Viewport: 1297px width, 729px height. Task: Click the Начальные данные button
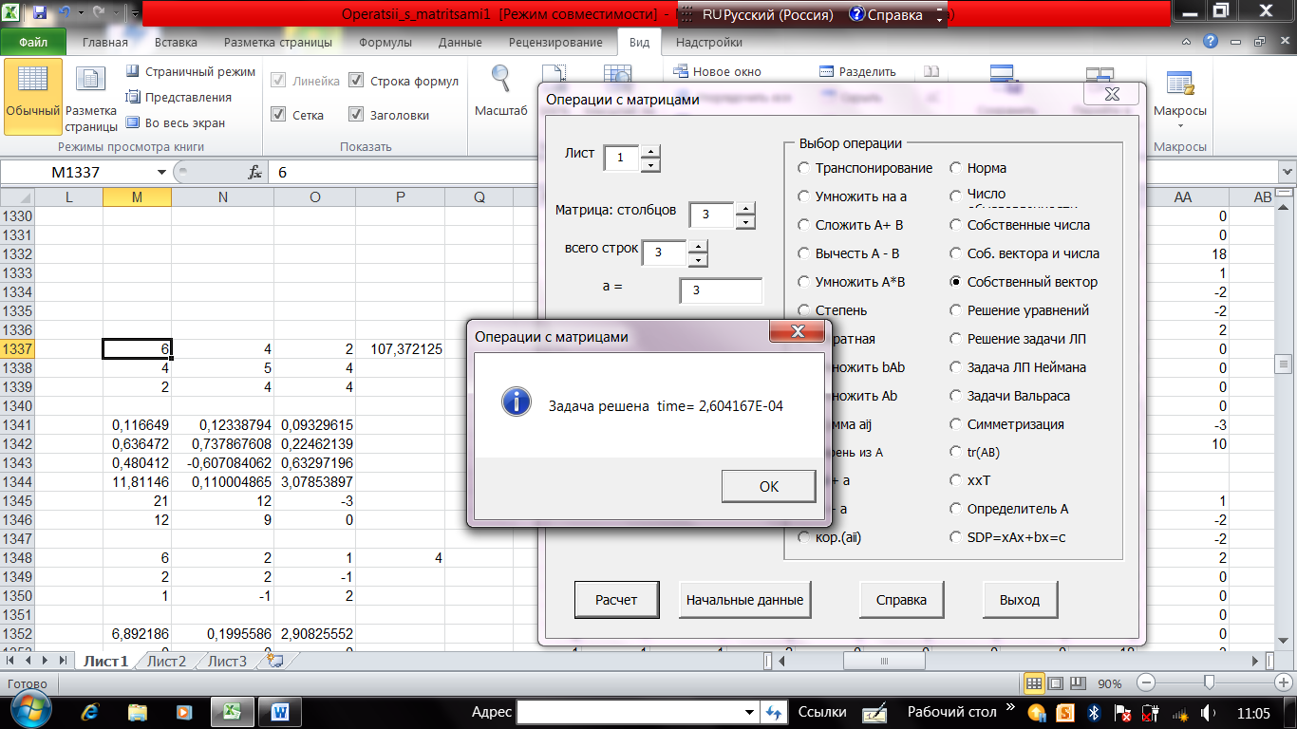[x=745, y=600]
